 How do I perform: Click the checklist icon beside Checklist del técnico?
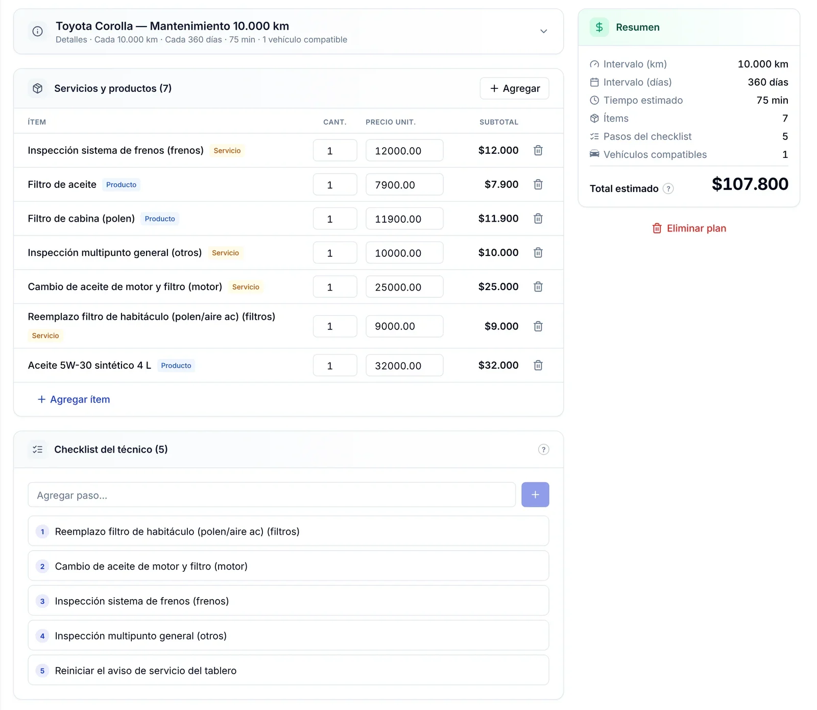[x=37, y=449]
